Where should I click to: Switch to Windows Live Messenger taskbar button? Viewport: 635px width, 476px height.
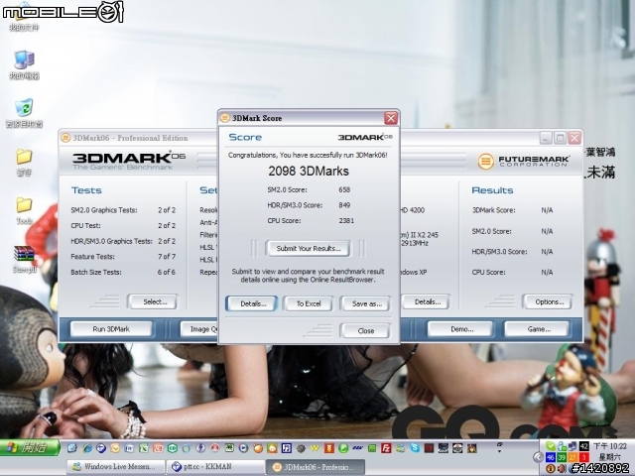(x=116, y=467)
